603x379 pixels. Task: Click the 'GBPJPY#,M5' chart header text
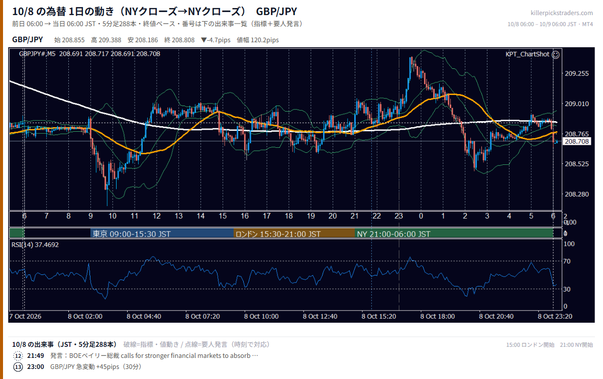tap(38, 53)
